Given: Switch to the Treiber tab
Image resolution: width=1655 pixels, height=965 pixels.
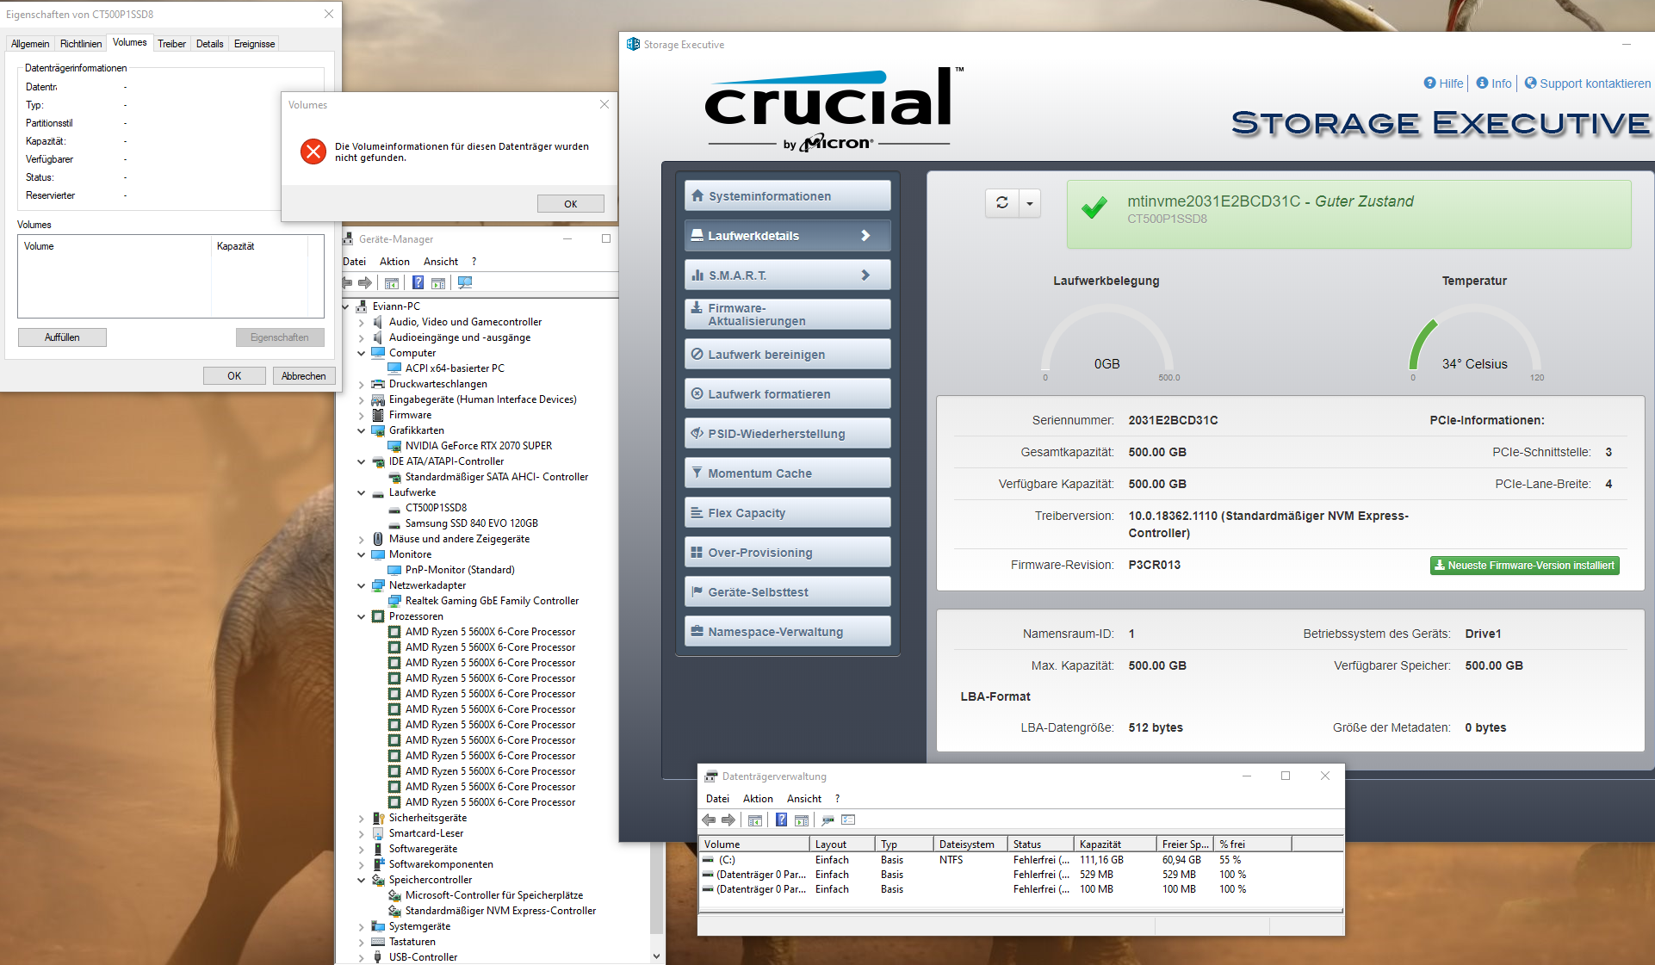Looking at the screenshot, I should tap(171, 44).
